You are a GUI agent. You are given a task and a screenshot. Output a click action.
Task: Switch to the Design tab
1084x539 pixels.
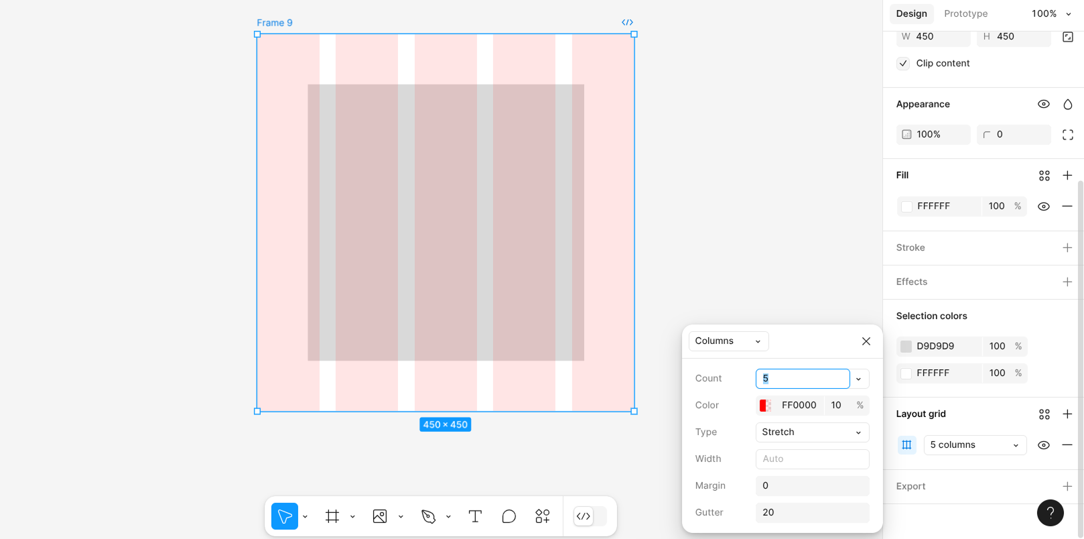pos(911,13)
